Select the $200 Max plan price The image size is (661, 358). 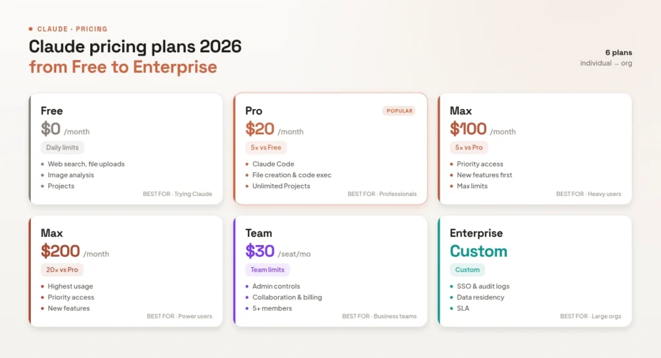point(60,252)
